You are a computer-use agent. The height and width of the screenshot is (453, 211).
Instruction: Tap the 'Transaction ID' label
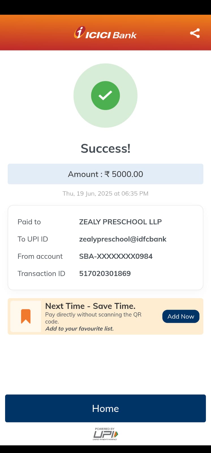pyautogui.click(x=41, y=273)
